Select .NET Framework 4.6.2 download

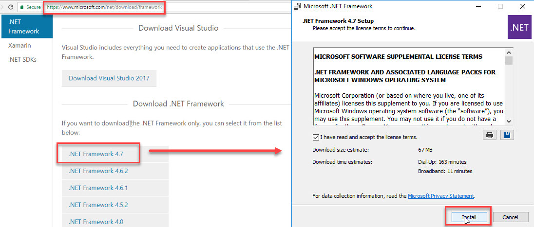(115, 171)
